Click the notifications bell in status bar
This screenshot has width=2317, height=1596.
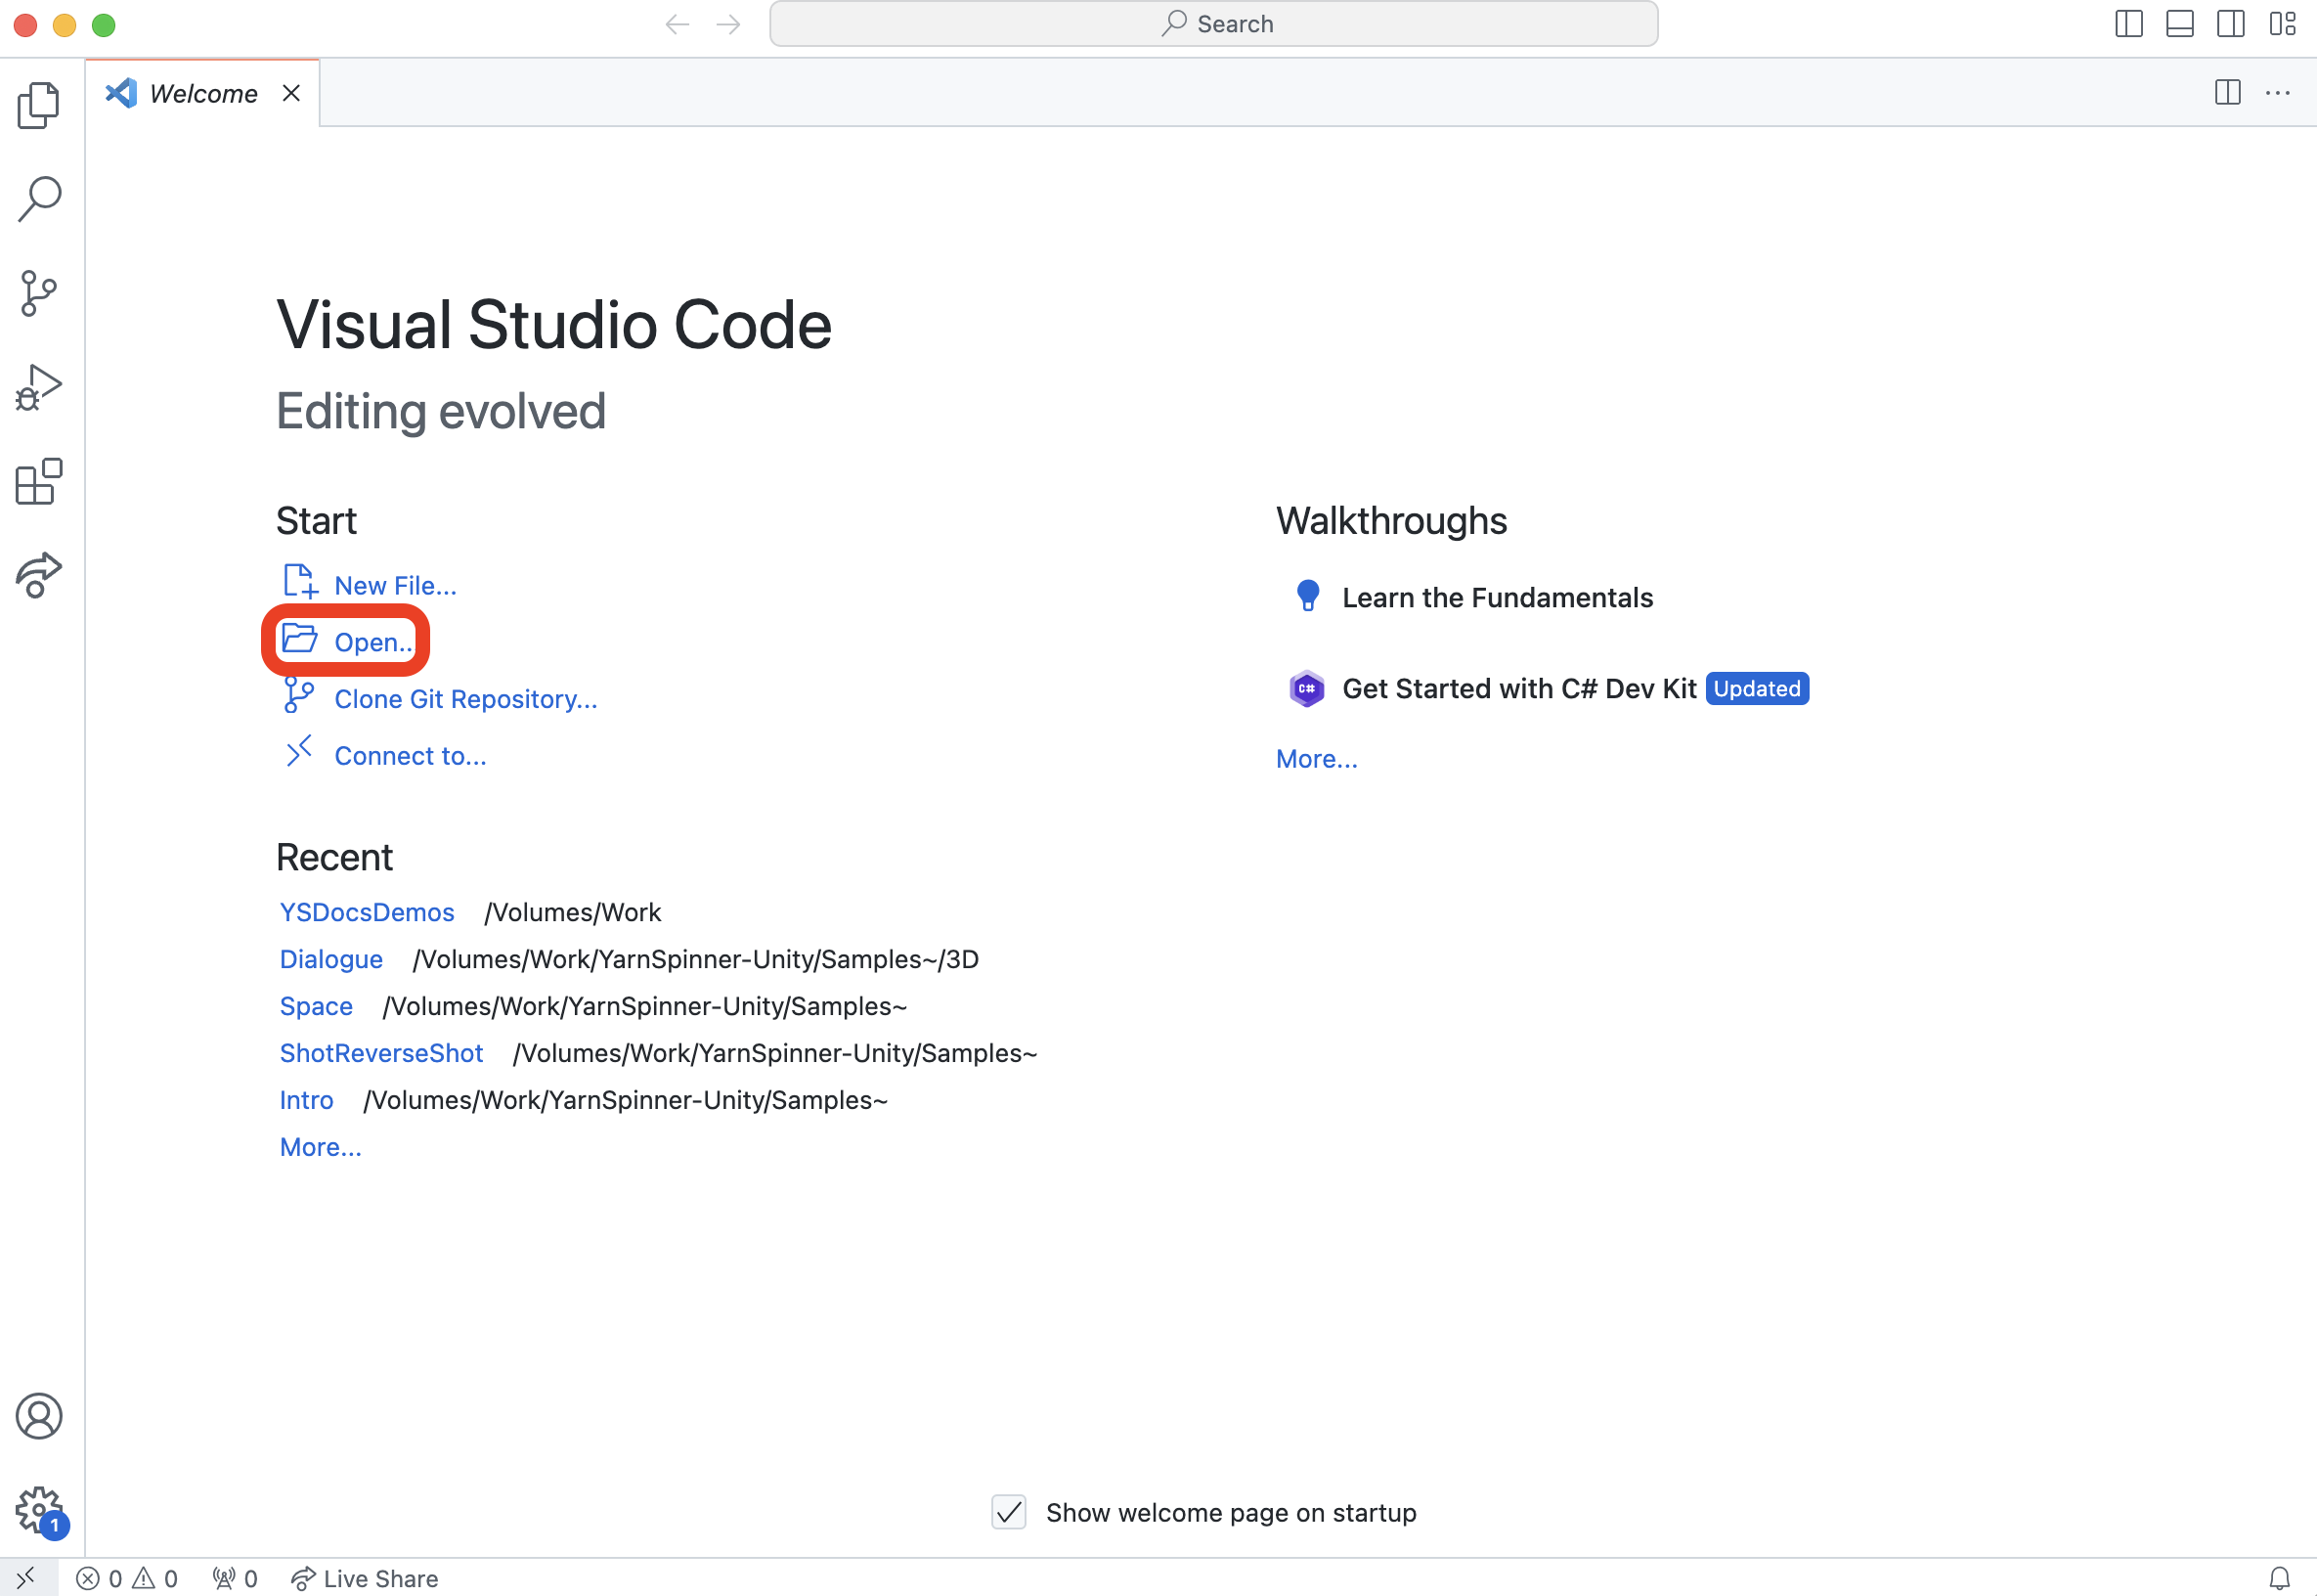(x=2279, y=1578)
